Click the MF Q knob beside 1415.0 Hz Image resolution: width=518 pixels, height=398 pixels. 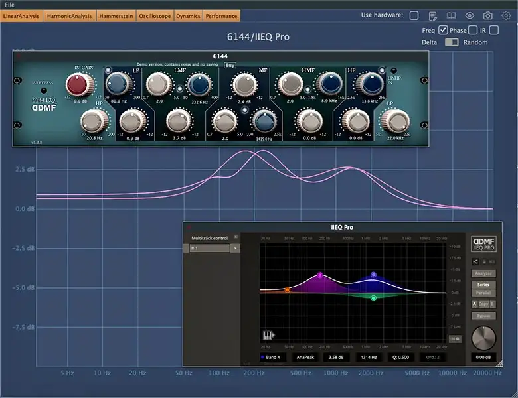pos(224,122)
